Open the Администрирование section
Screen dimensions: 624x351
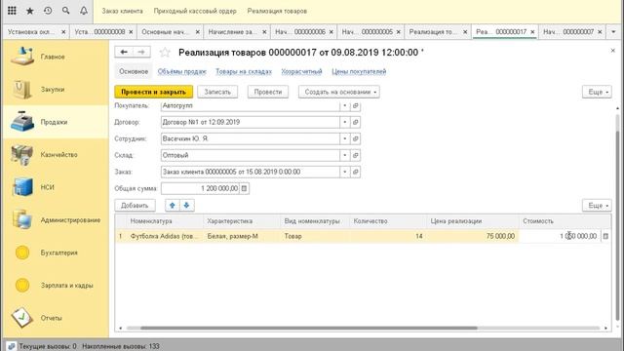point(56,219)
